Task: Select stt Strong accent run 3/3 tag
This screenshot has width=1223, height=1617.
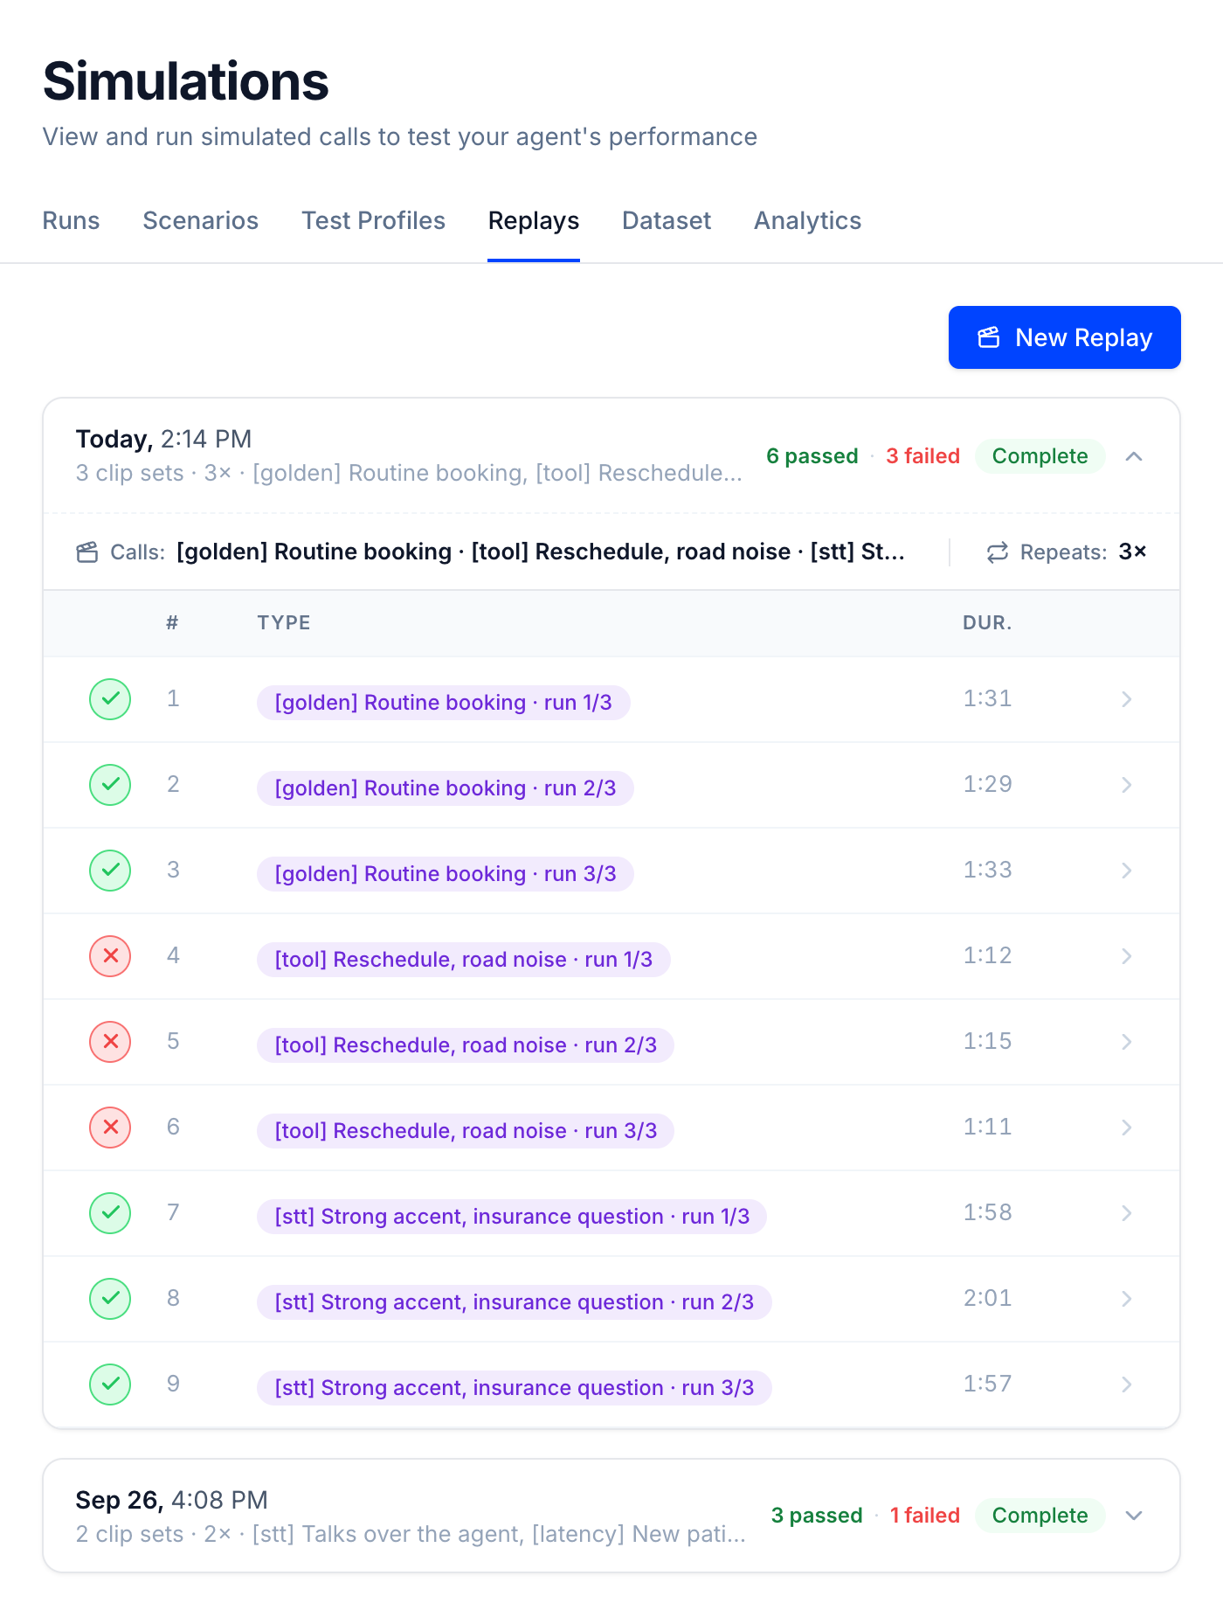Action: [514, 1388]
